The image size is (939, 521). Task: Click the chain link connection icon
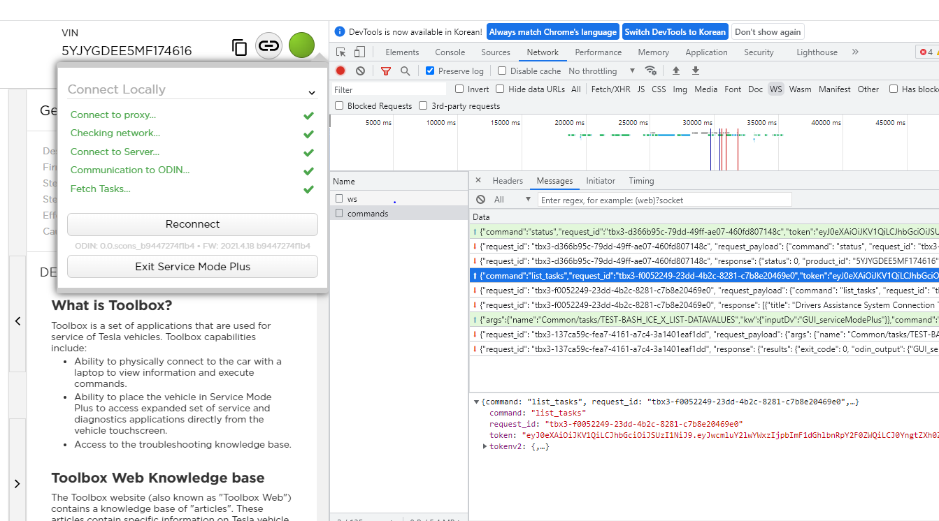click(x=268, y=46)
